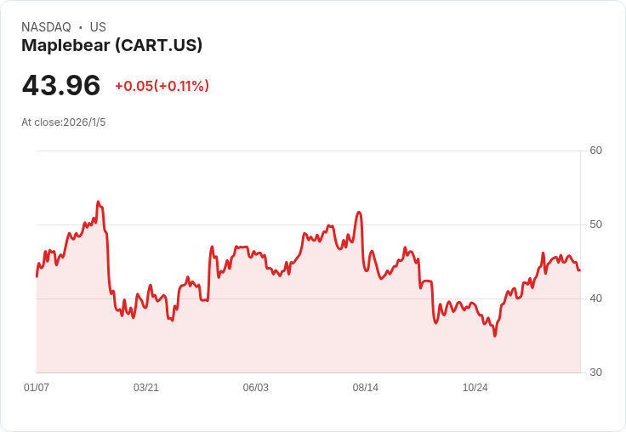Click the final data point at chart's right end
Image resolution: width=626 pixels, height=432 pixels.
(x=580, y=270)
